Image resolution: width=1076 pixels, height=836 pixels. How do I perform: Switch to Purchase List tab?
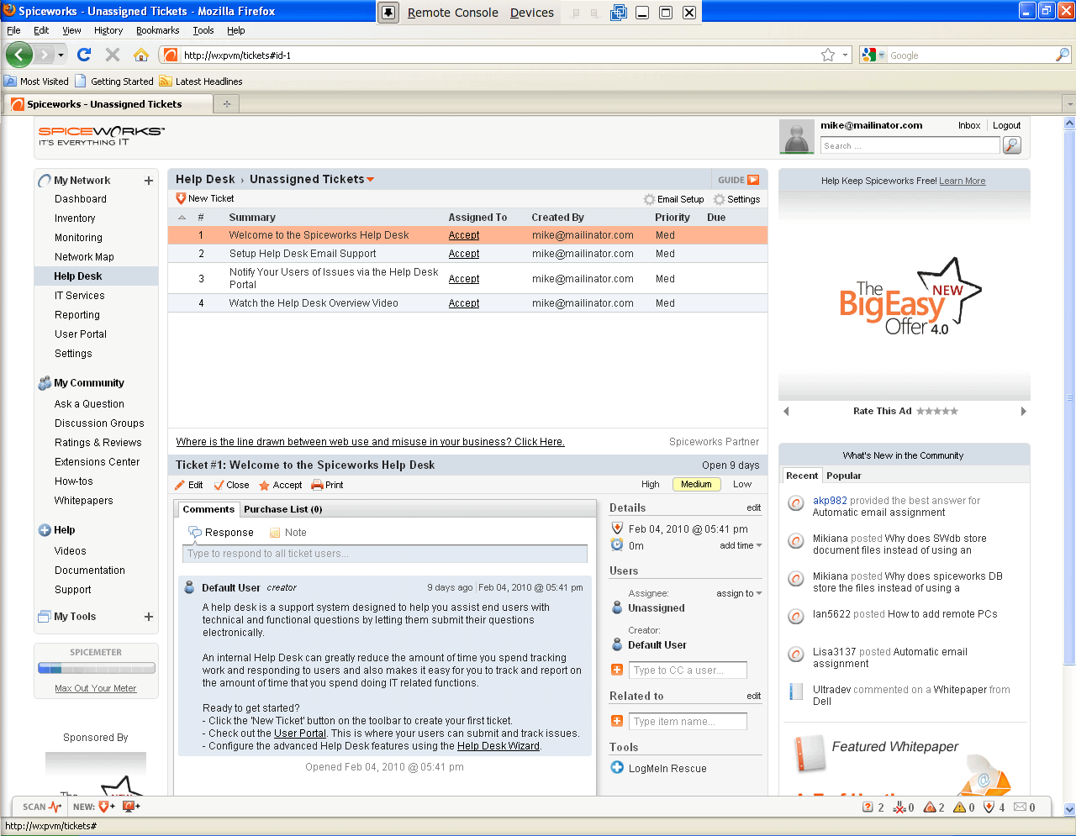282,509
